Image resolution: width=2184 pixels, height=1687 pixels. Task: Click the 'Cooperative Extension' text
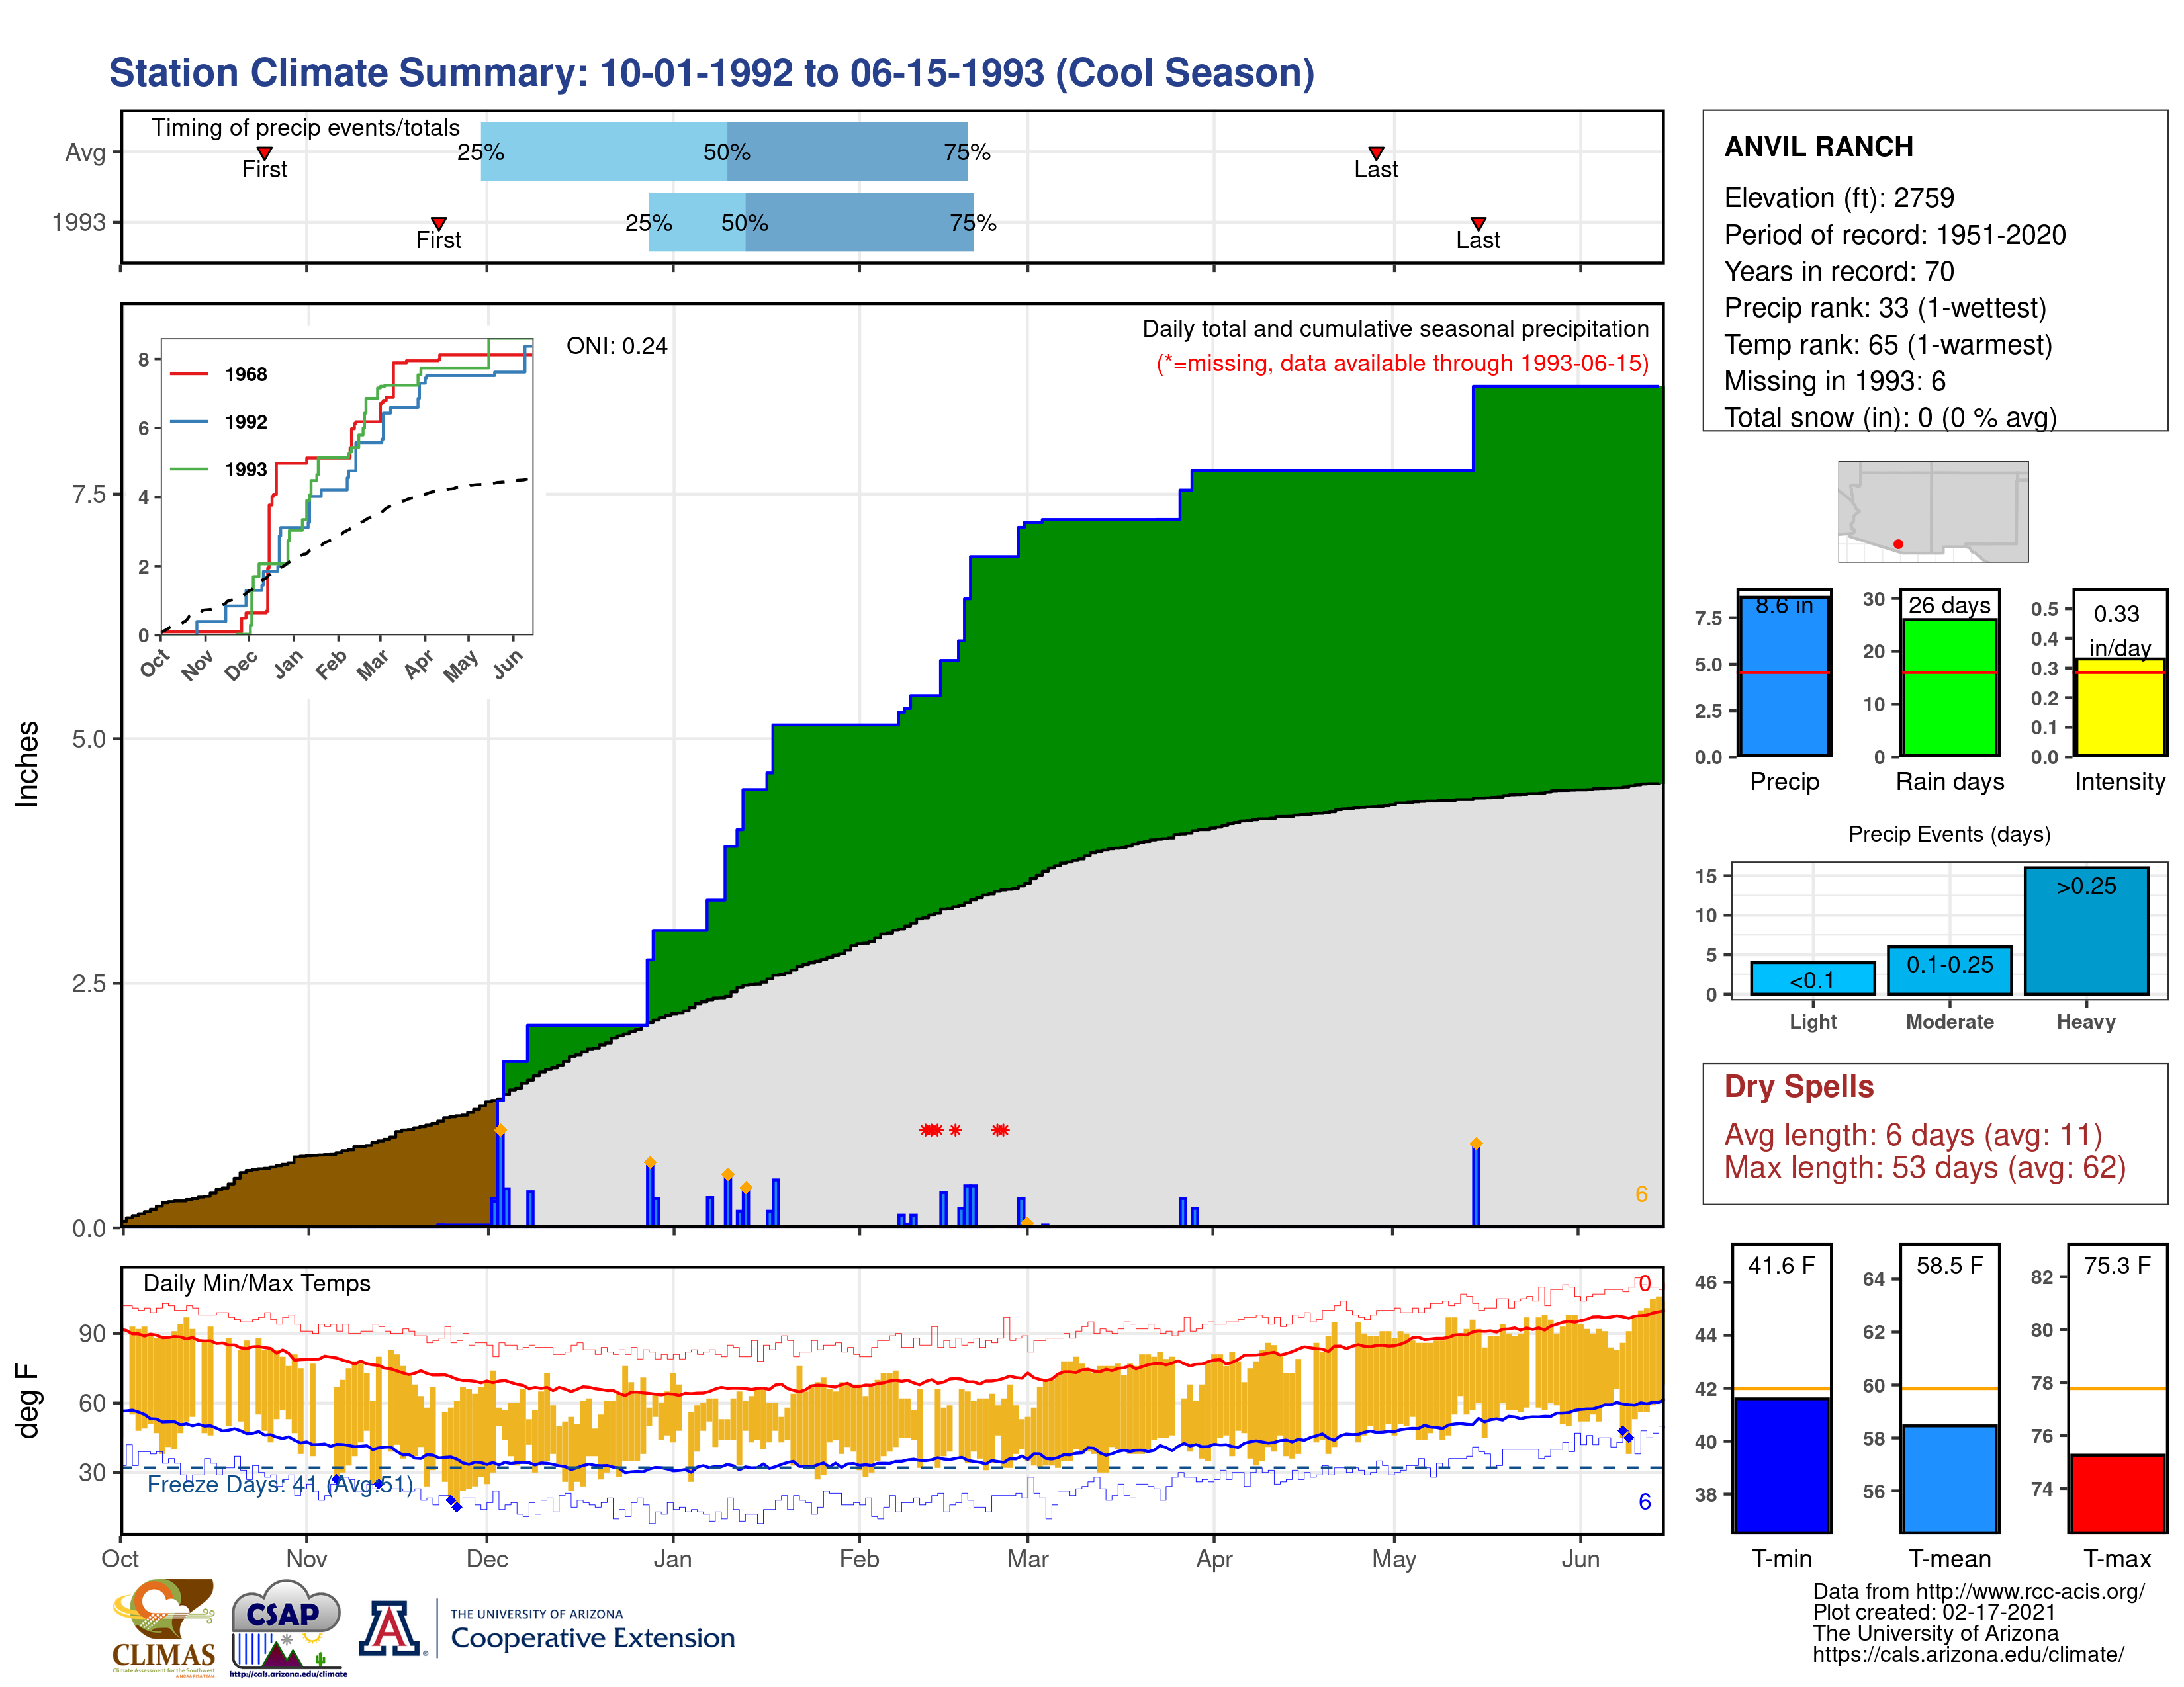tap(592, 1638)
